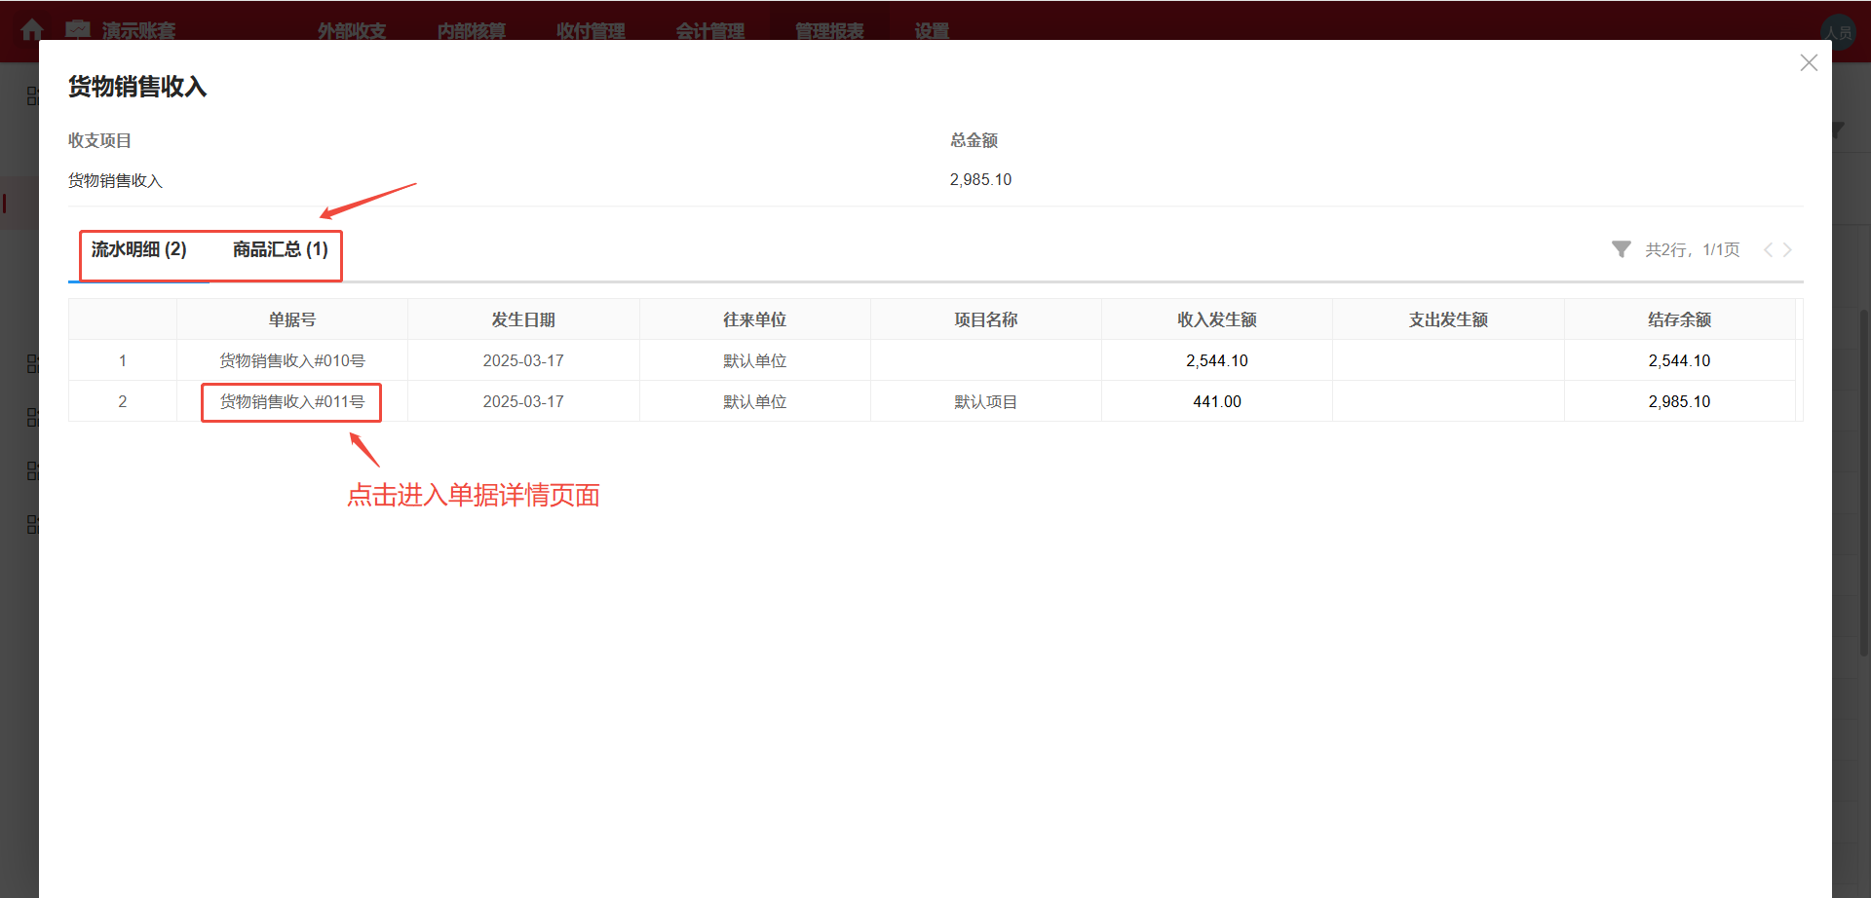Screen dimensions: 1871x898
Task: Click the filter funnel icon in the dialog
Action: coord(1621,249)
